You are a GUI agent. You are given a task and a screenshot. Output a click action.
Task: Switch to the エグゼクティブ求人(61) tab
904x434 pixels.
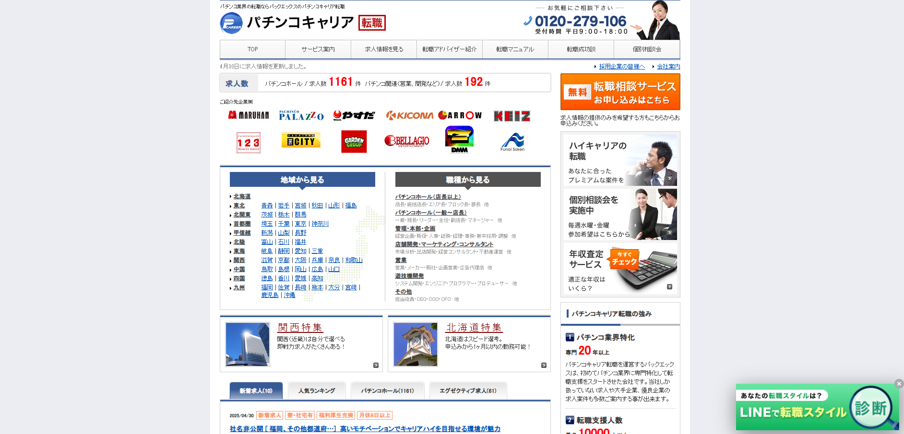click(x=468, y=391)
